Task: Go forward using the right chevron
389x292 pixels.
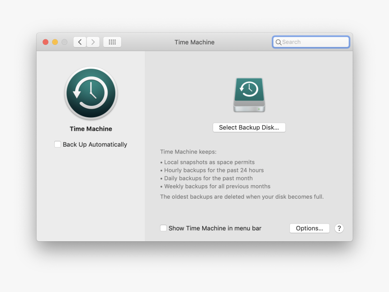Action: tap(93, 42)
